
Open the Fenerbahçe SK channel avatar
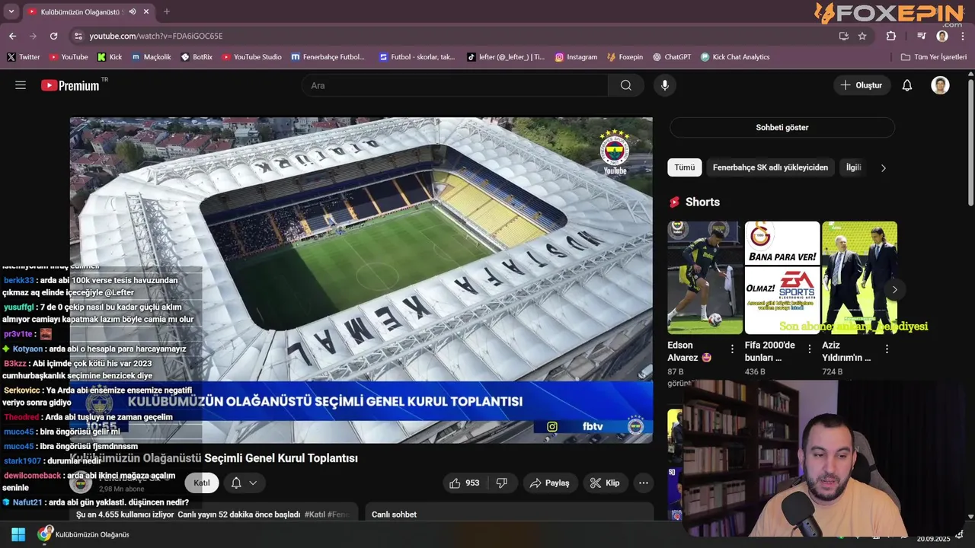[81, 483]
